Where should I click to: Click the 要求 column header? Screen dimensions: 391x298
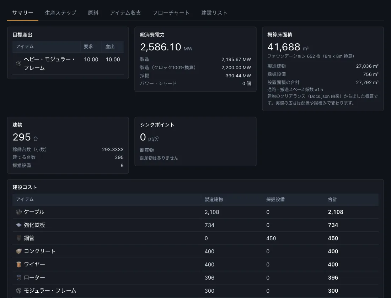pyautogui.click(x=88, y=46)
